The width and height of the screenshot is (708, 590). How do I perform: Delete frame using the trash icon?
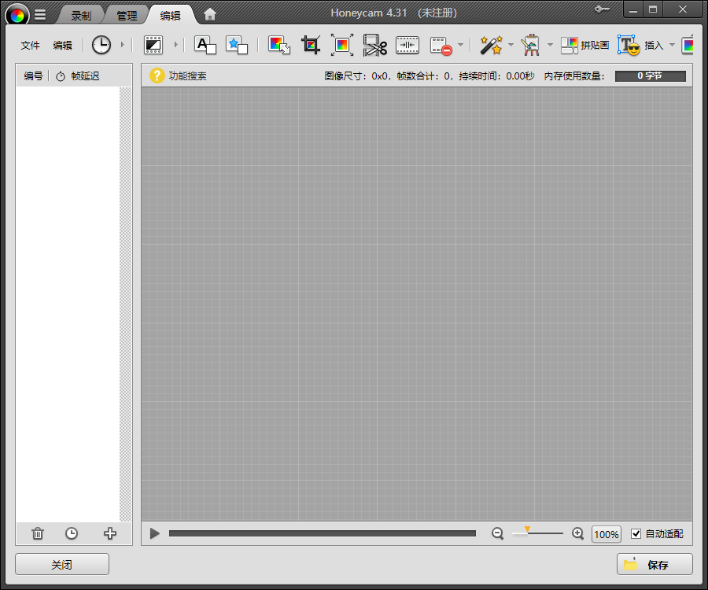38,533
